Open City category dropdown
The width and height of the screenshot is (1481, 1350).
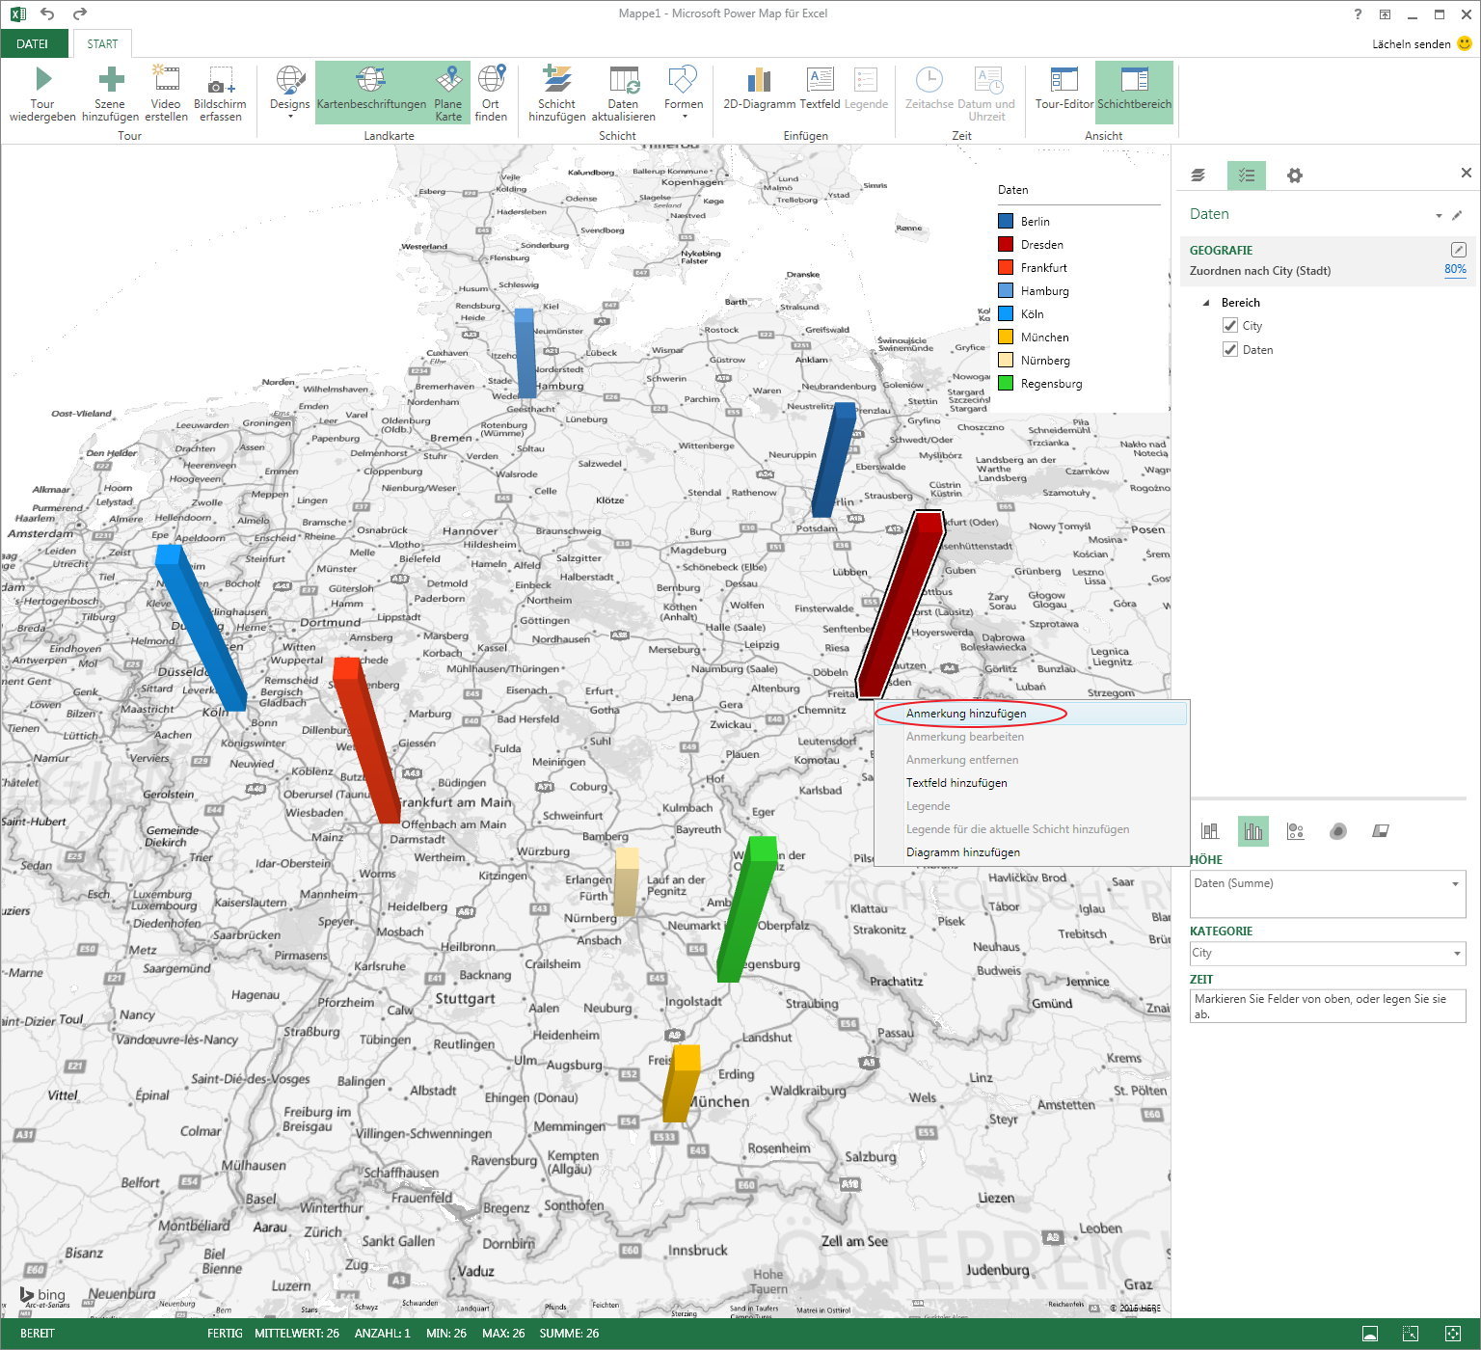(x=1457, y=954)
